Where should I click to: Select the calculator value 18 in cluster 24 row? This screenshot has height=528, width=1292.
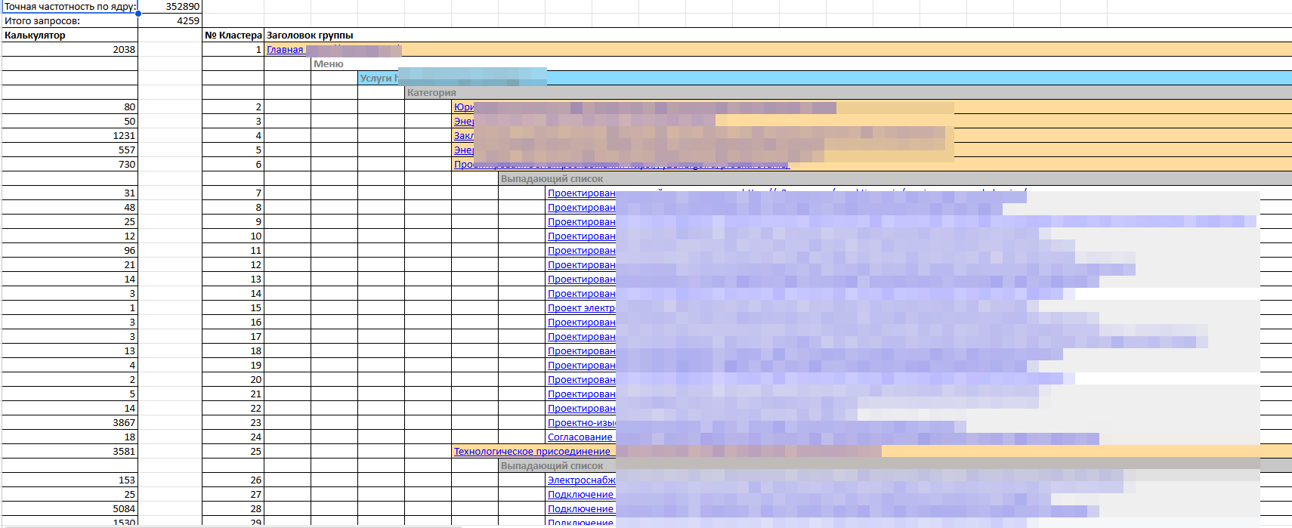click(x=70, y=437)
